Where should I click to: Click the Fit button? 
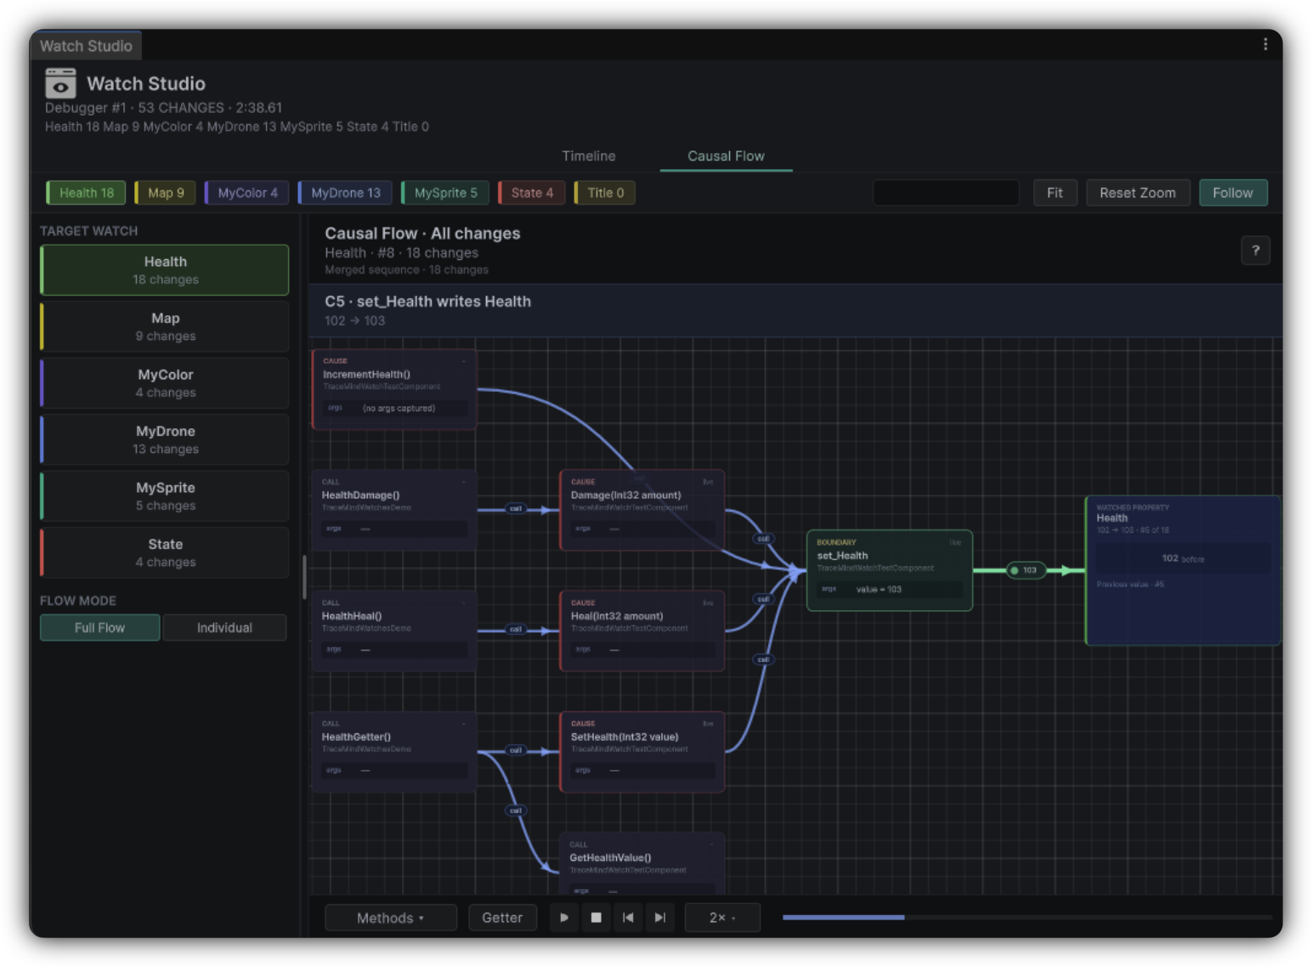1055,193
